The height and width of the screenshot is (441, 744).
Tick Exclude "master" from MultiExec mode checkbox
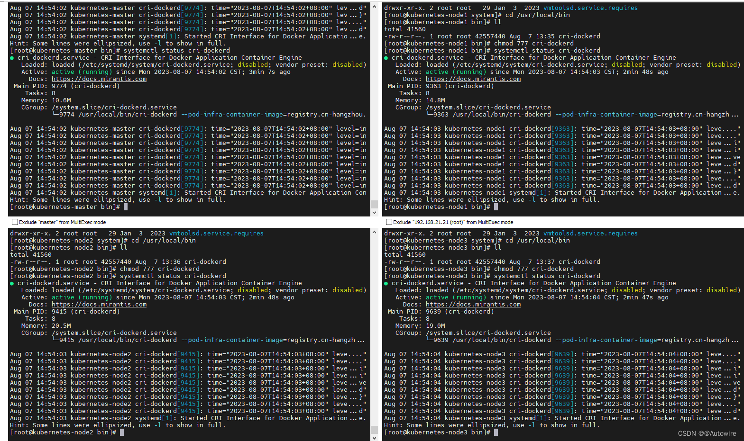[15, 222]
